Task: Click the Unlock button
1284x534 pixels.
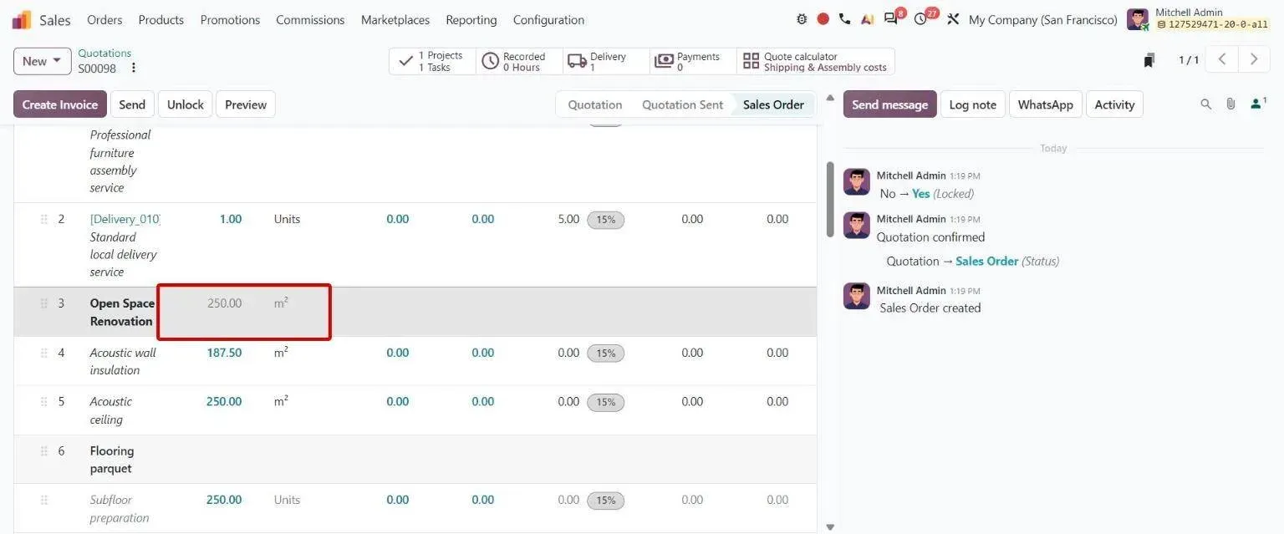Action: click(186, 104)
